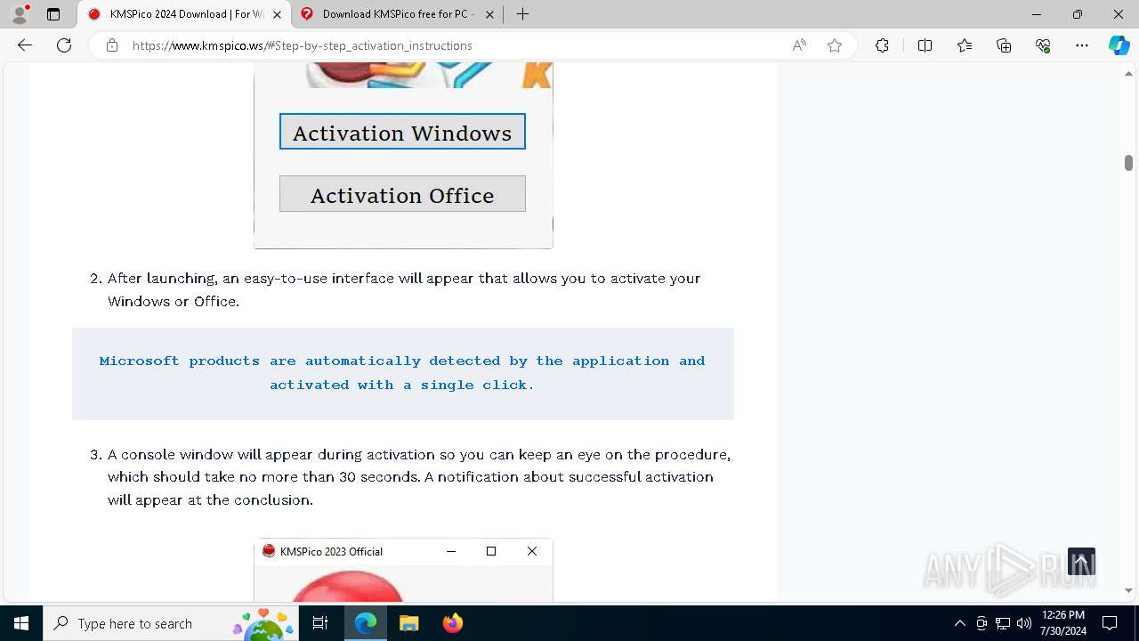
Task: Open Browser essentials icon
Action: (x=1043, y=45)
